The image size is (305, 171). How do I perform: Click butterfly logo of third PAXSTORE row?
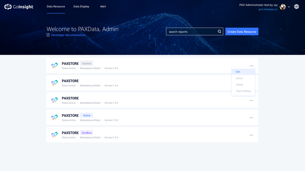55,100
